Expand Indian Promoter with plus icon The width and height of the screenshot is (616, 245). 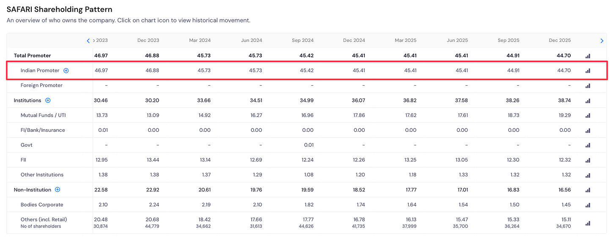(x=66, y=71)
